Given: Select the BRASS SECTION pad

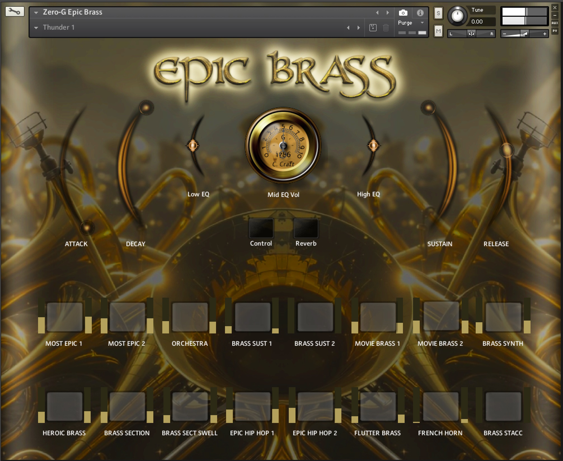Looking at the screenshot, I should (127, 406).
